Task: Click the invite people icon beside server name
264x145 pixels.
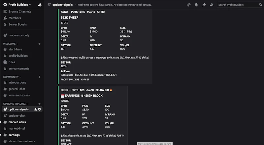Action: (x=40, y=5)
